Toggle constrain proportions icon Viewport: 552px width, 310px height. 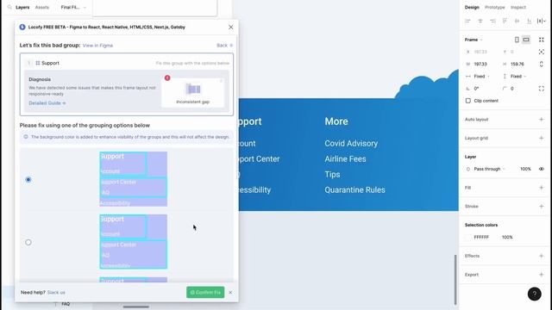[542, 64]
